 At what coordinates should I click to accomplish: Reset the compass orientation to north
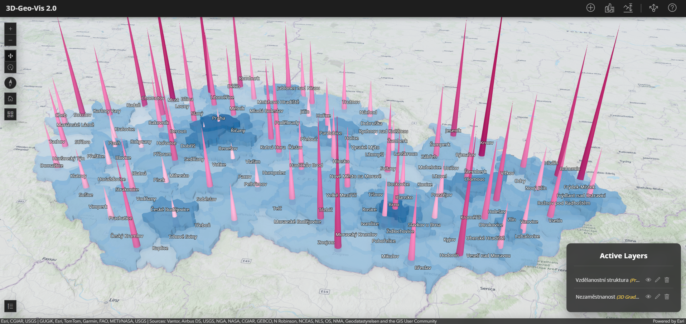pos(10,83)
